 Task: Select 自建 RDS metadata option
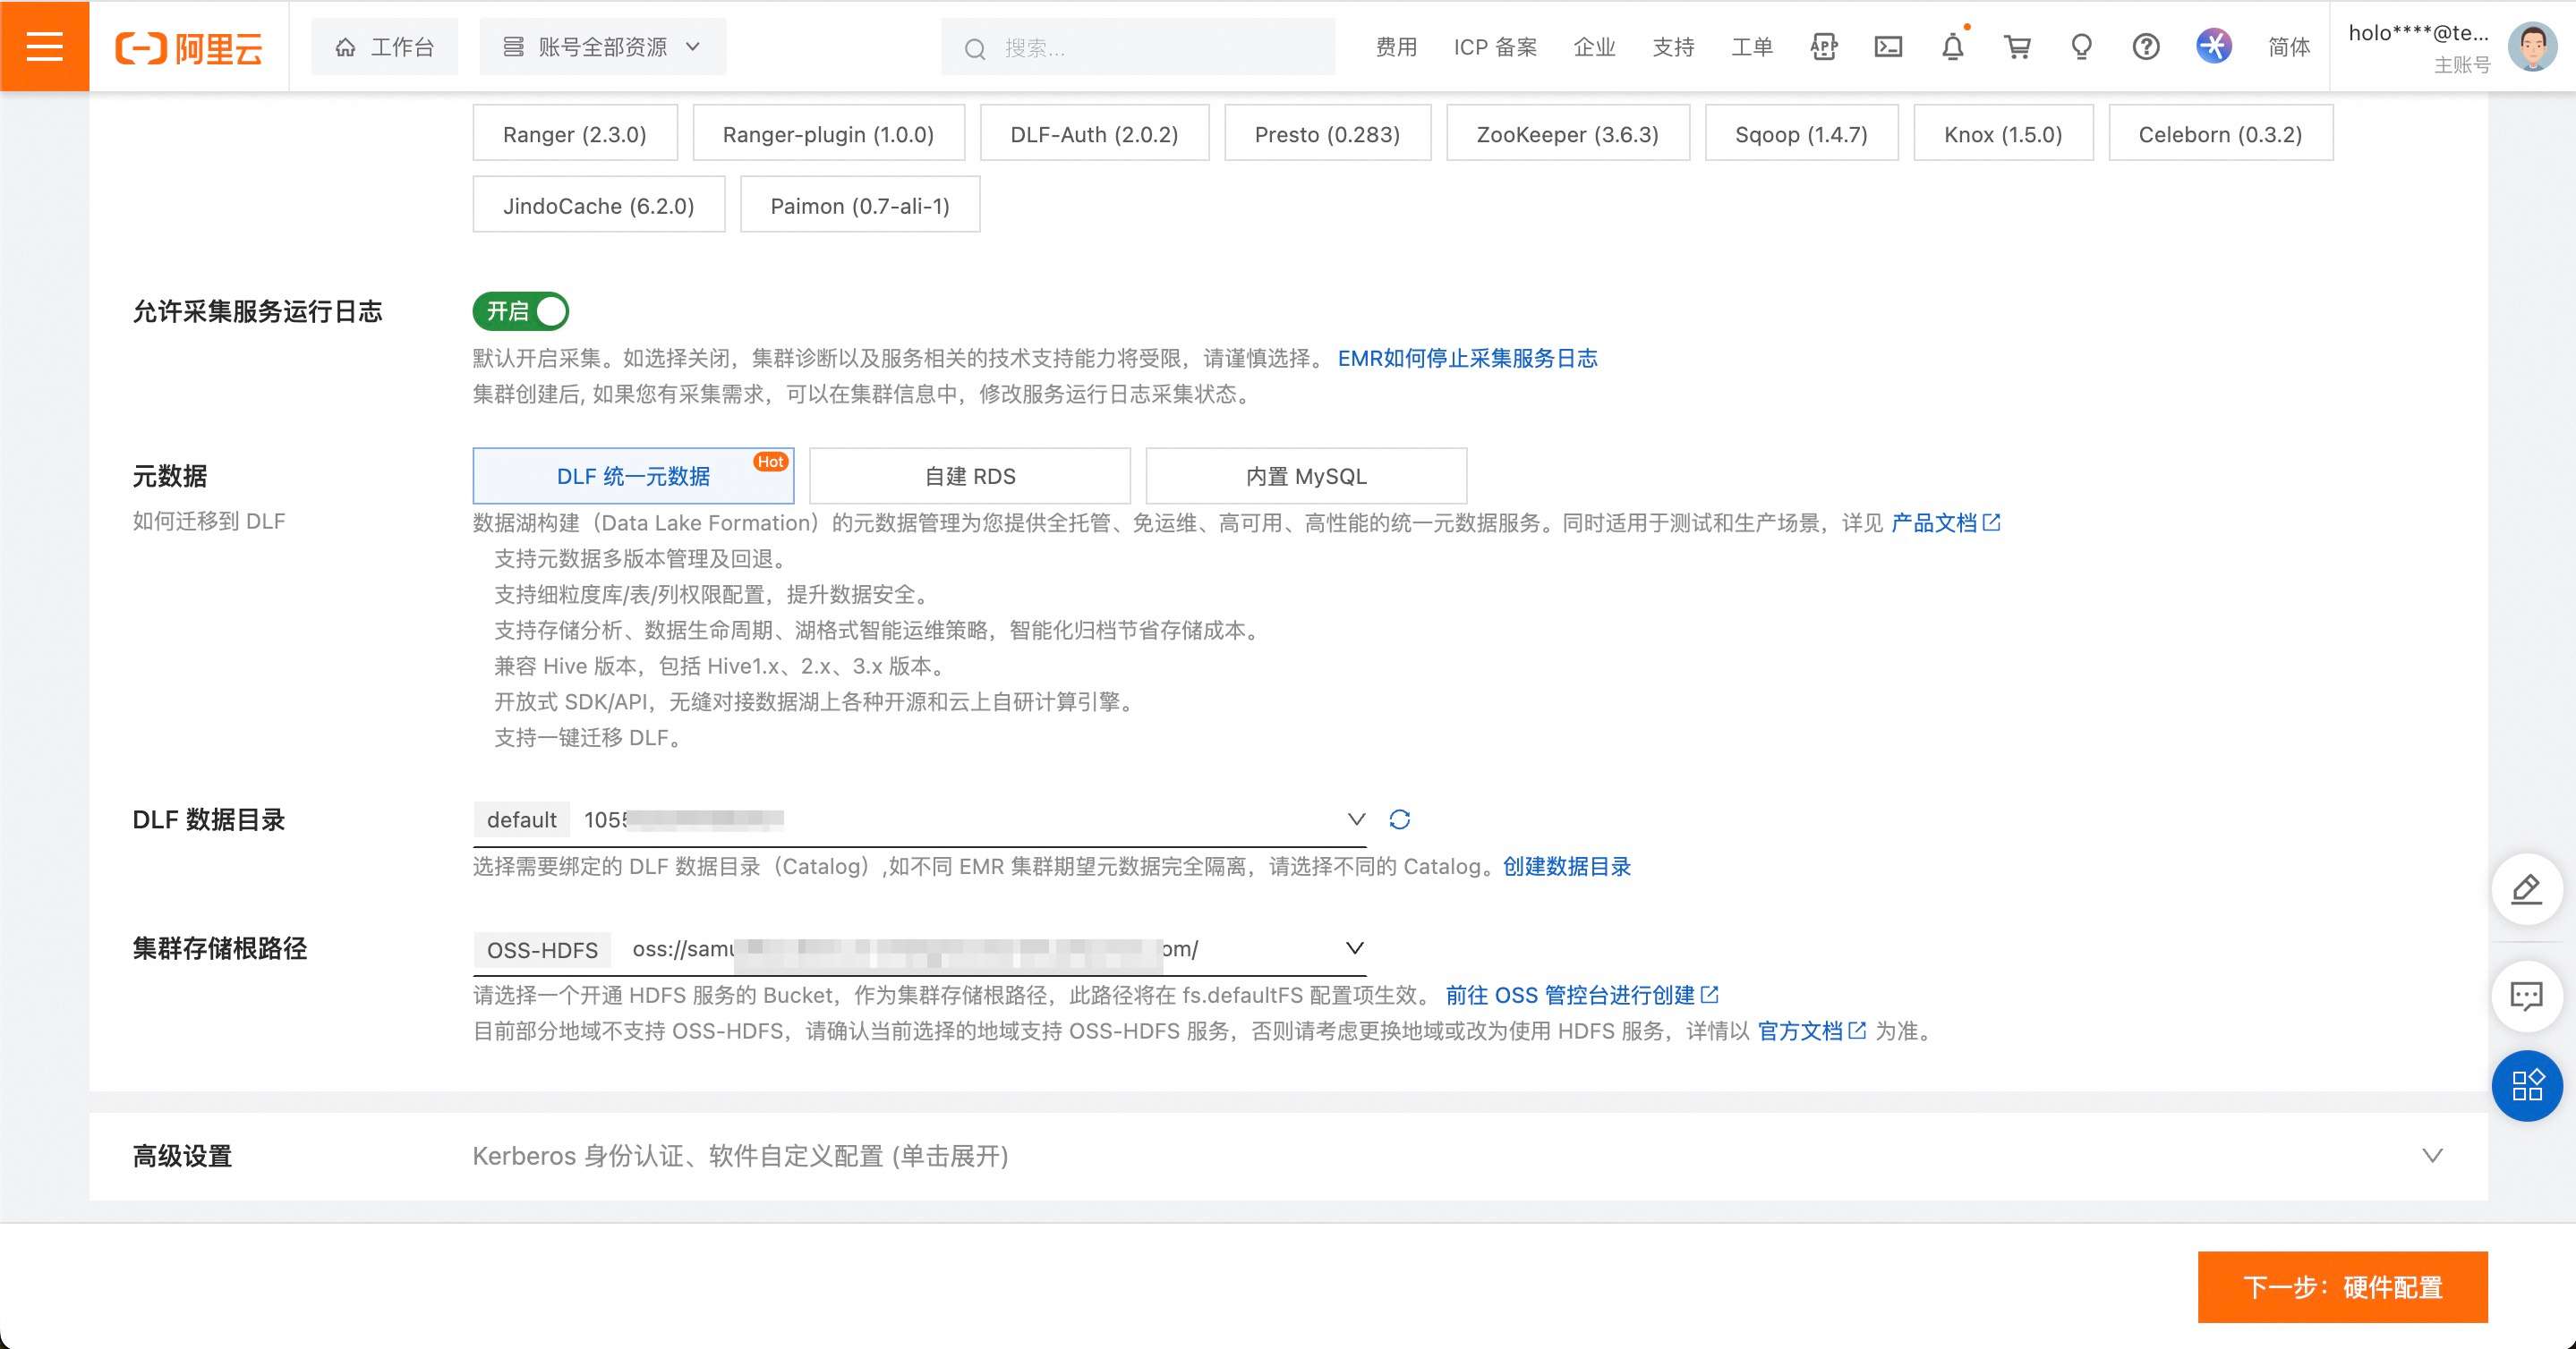(x=969, y=476)
